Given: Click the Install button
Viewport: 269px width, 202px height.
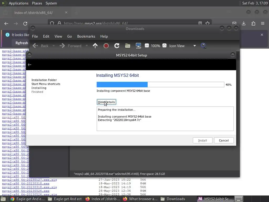Looking at the screenshot, I should pyautogui.click(x=203, y=140).
